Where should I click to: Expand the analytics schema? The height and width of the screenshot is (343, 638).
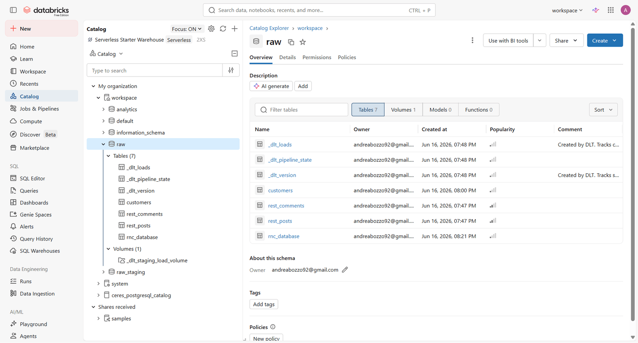(x=103, y=109)
